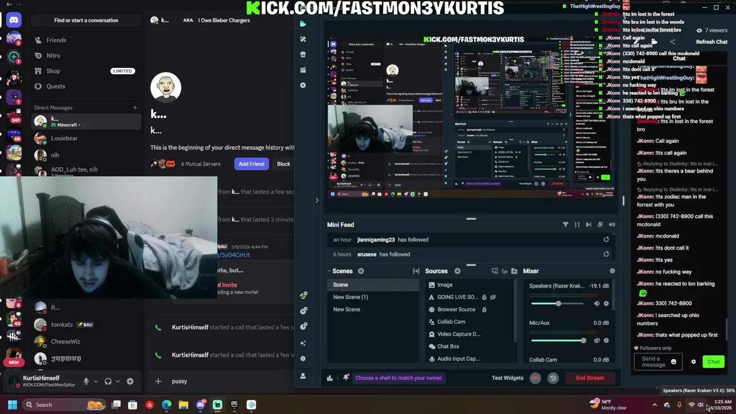Click Test Widgets
The height and width of the screenshot is (414, 736).
pyautogui.click(x=508, y=378)
